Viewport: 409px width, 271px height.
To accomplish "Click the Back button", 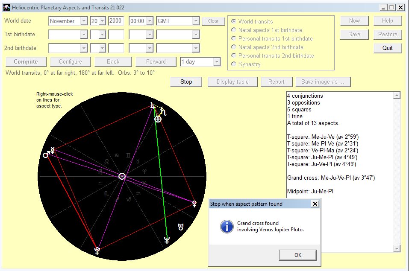I will pyautogui.click(x=113, y=62).
